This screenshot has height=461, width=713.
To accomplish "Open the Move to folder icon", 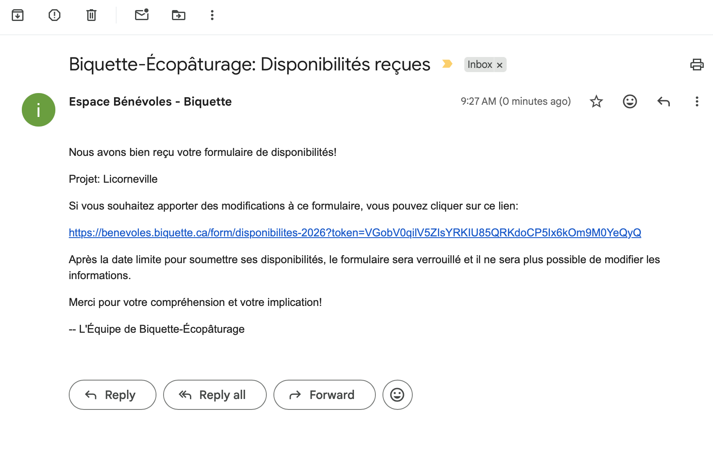I will [x=179, y=16].
